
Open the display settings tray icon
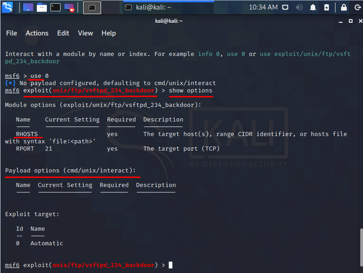point(285,7)
